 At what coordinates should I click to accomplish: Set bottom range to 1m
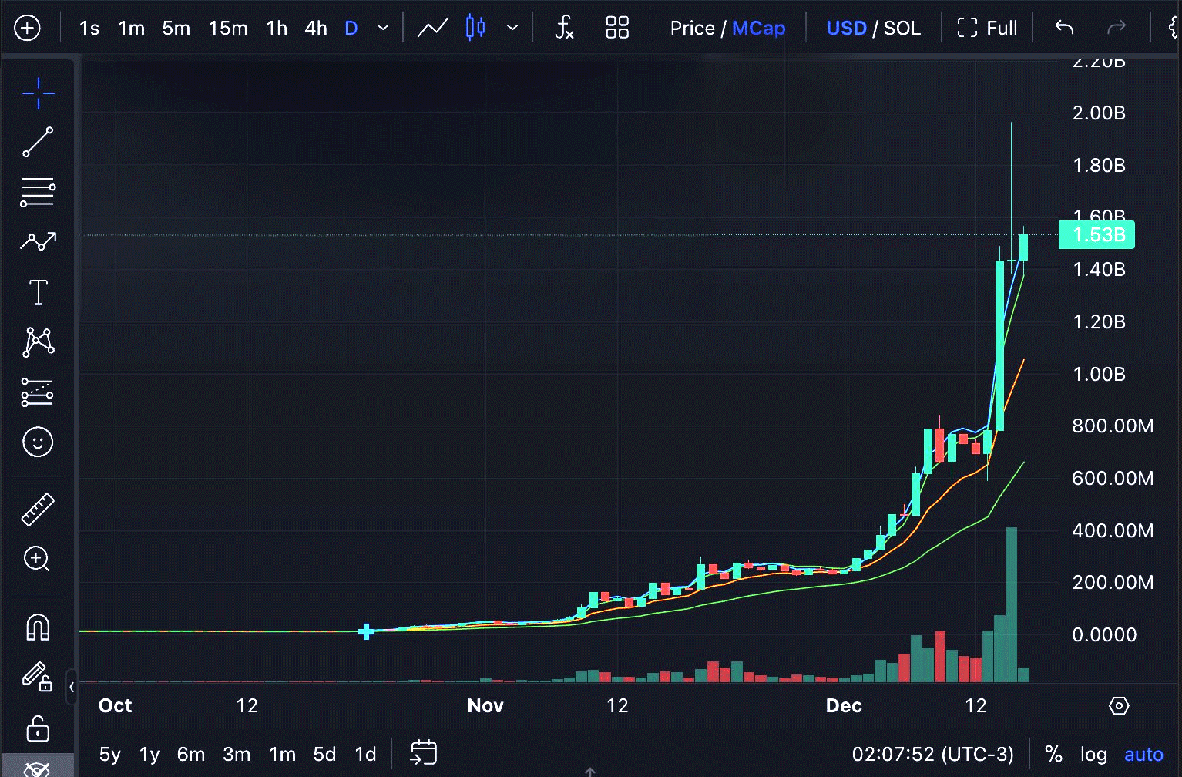click(283, 754)
